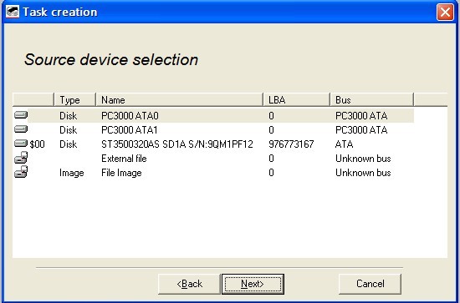
Task: Click Bus cell PC3000 ATA in ATA0 row
Action: pos(361,116)
